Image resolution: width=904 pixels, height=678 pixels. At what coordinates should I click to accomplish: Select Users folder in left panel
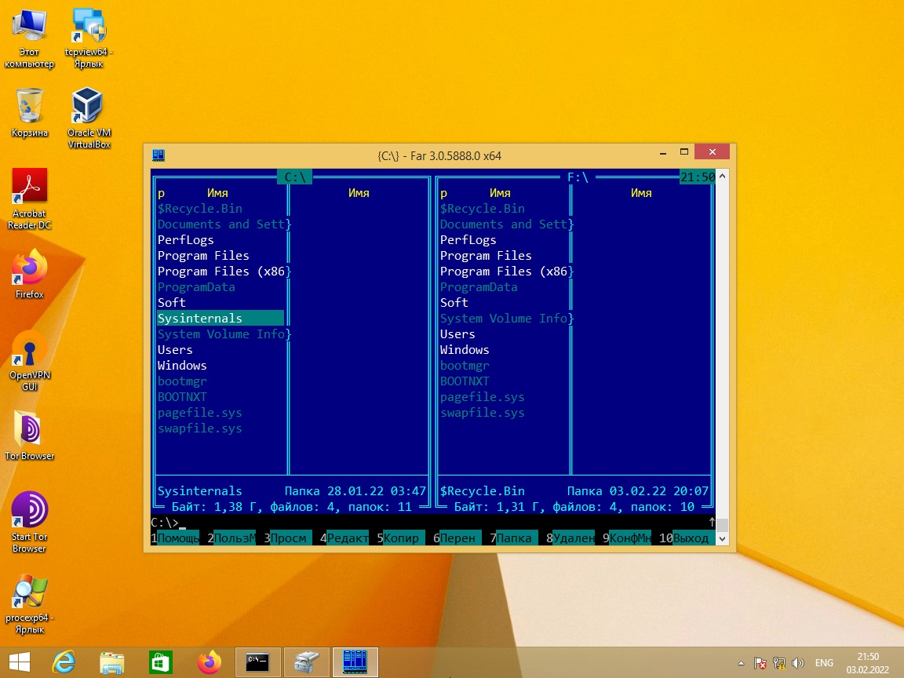pos(175,350)
